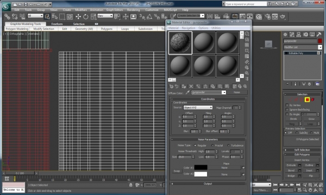
Task: Click the Align tool icon
Action: [x=217, y=17]
